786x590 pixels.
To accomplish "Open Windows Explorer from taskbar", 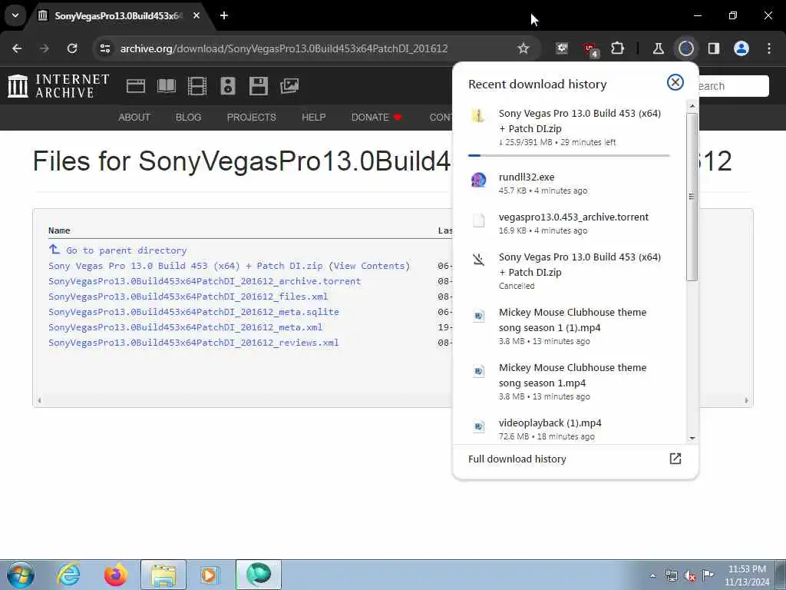I will point(163,575).
